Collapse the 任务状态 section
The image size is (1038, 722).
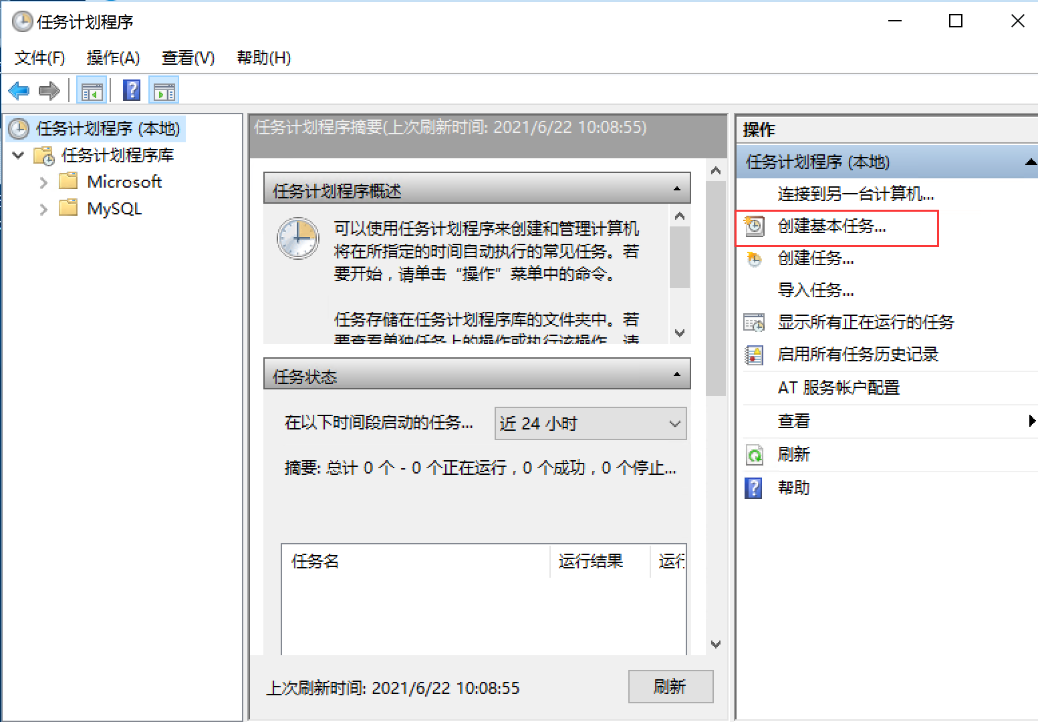[676, 375]
